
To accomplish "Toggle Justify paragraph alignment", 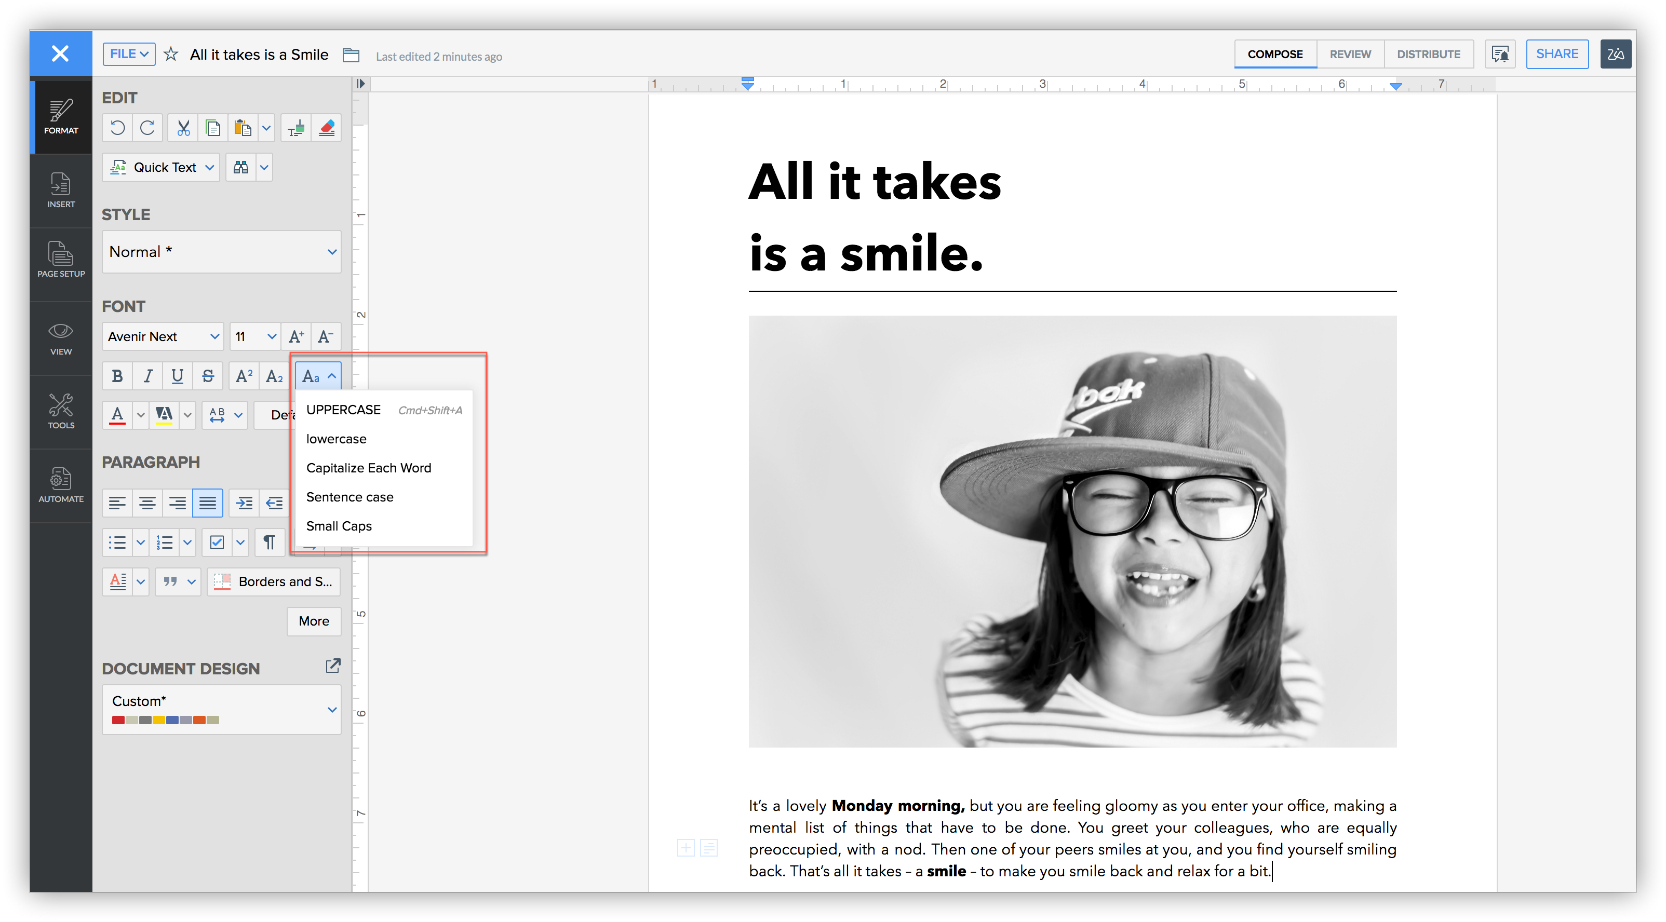I will click(208, 503).
